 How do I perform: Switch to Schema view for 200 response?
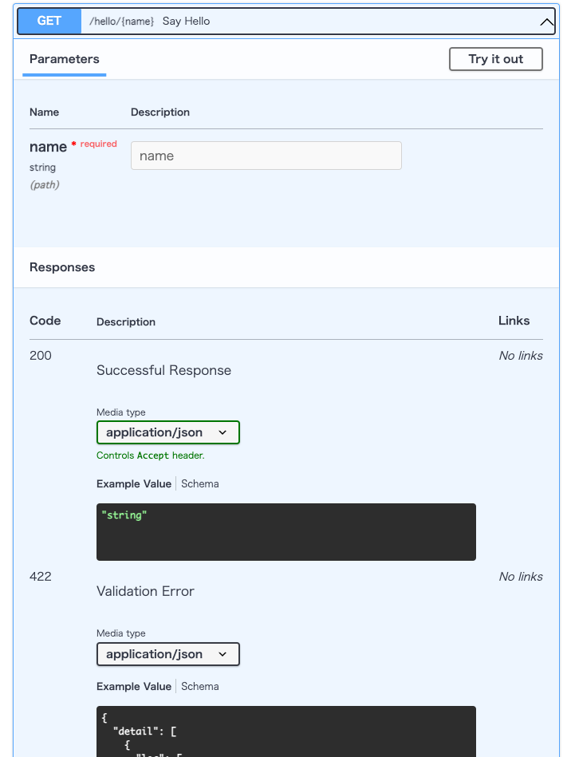click(200, 483)
